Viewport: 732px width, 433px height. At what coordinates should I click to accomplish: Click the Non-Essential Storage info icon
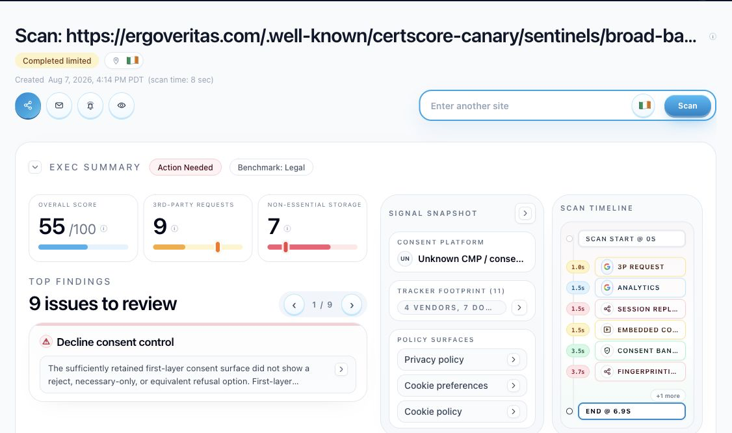click(287, 228)
